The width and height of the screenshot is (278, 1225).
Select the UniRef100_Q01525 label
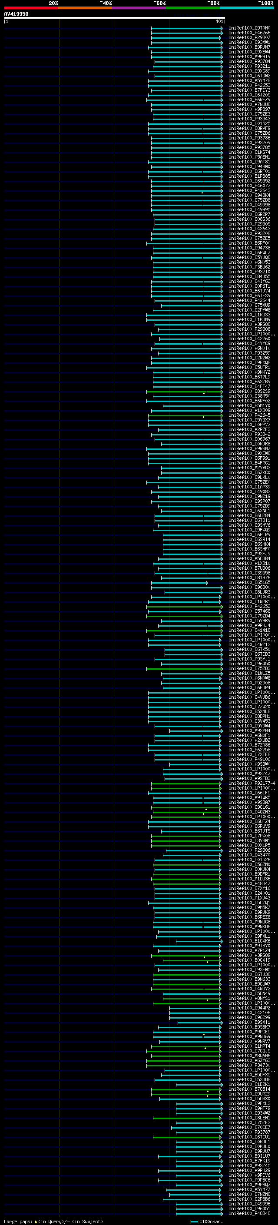pyautogui.click(x=249, y=124)
